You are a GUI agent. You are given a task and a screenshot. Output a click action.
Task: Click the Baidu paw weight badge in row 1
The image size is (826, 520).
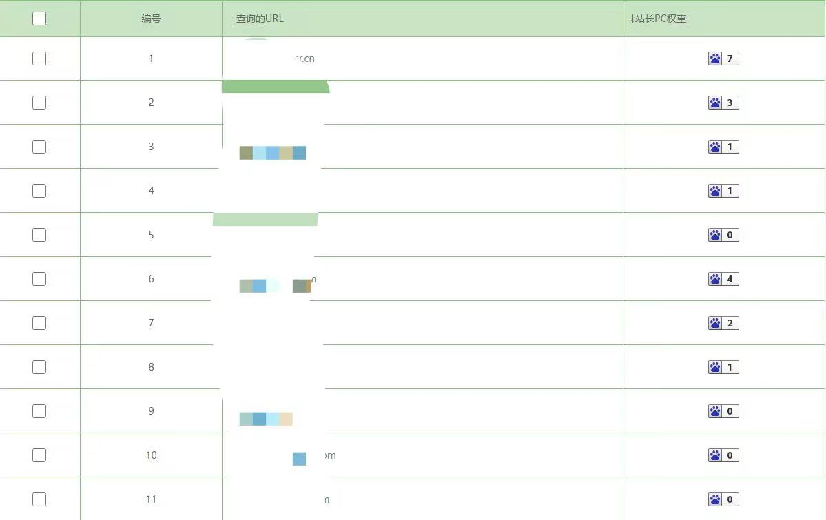point(723,59)
